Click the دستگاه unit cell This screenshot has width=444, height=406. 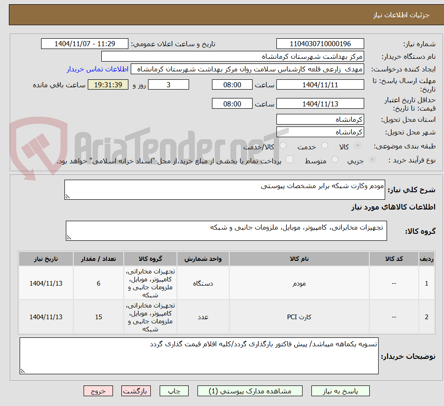(x=203, y=283)
